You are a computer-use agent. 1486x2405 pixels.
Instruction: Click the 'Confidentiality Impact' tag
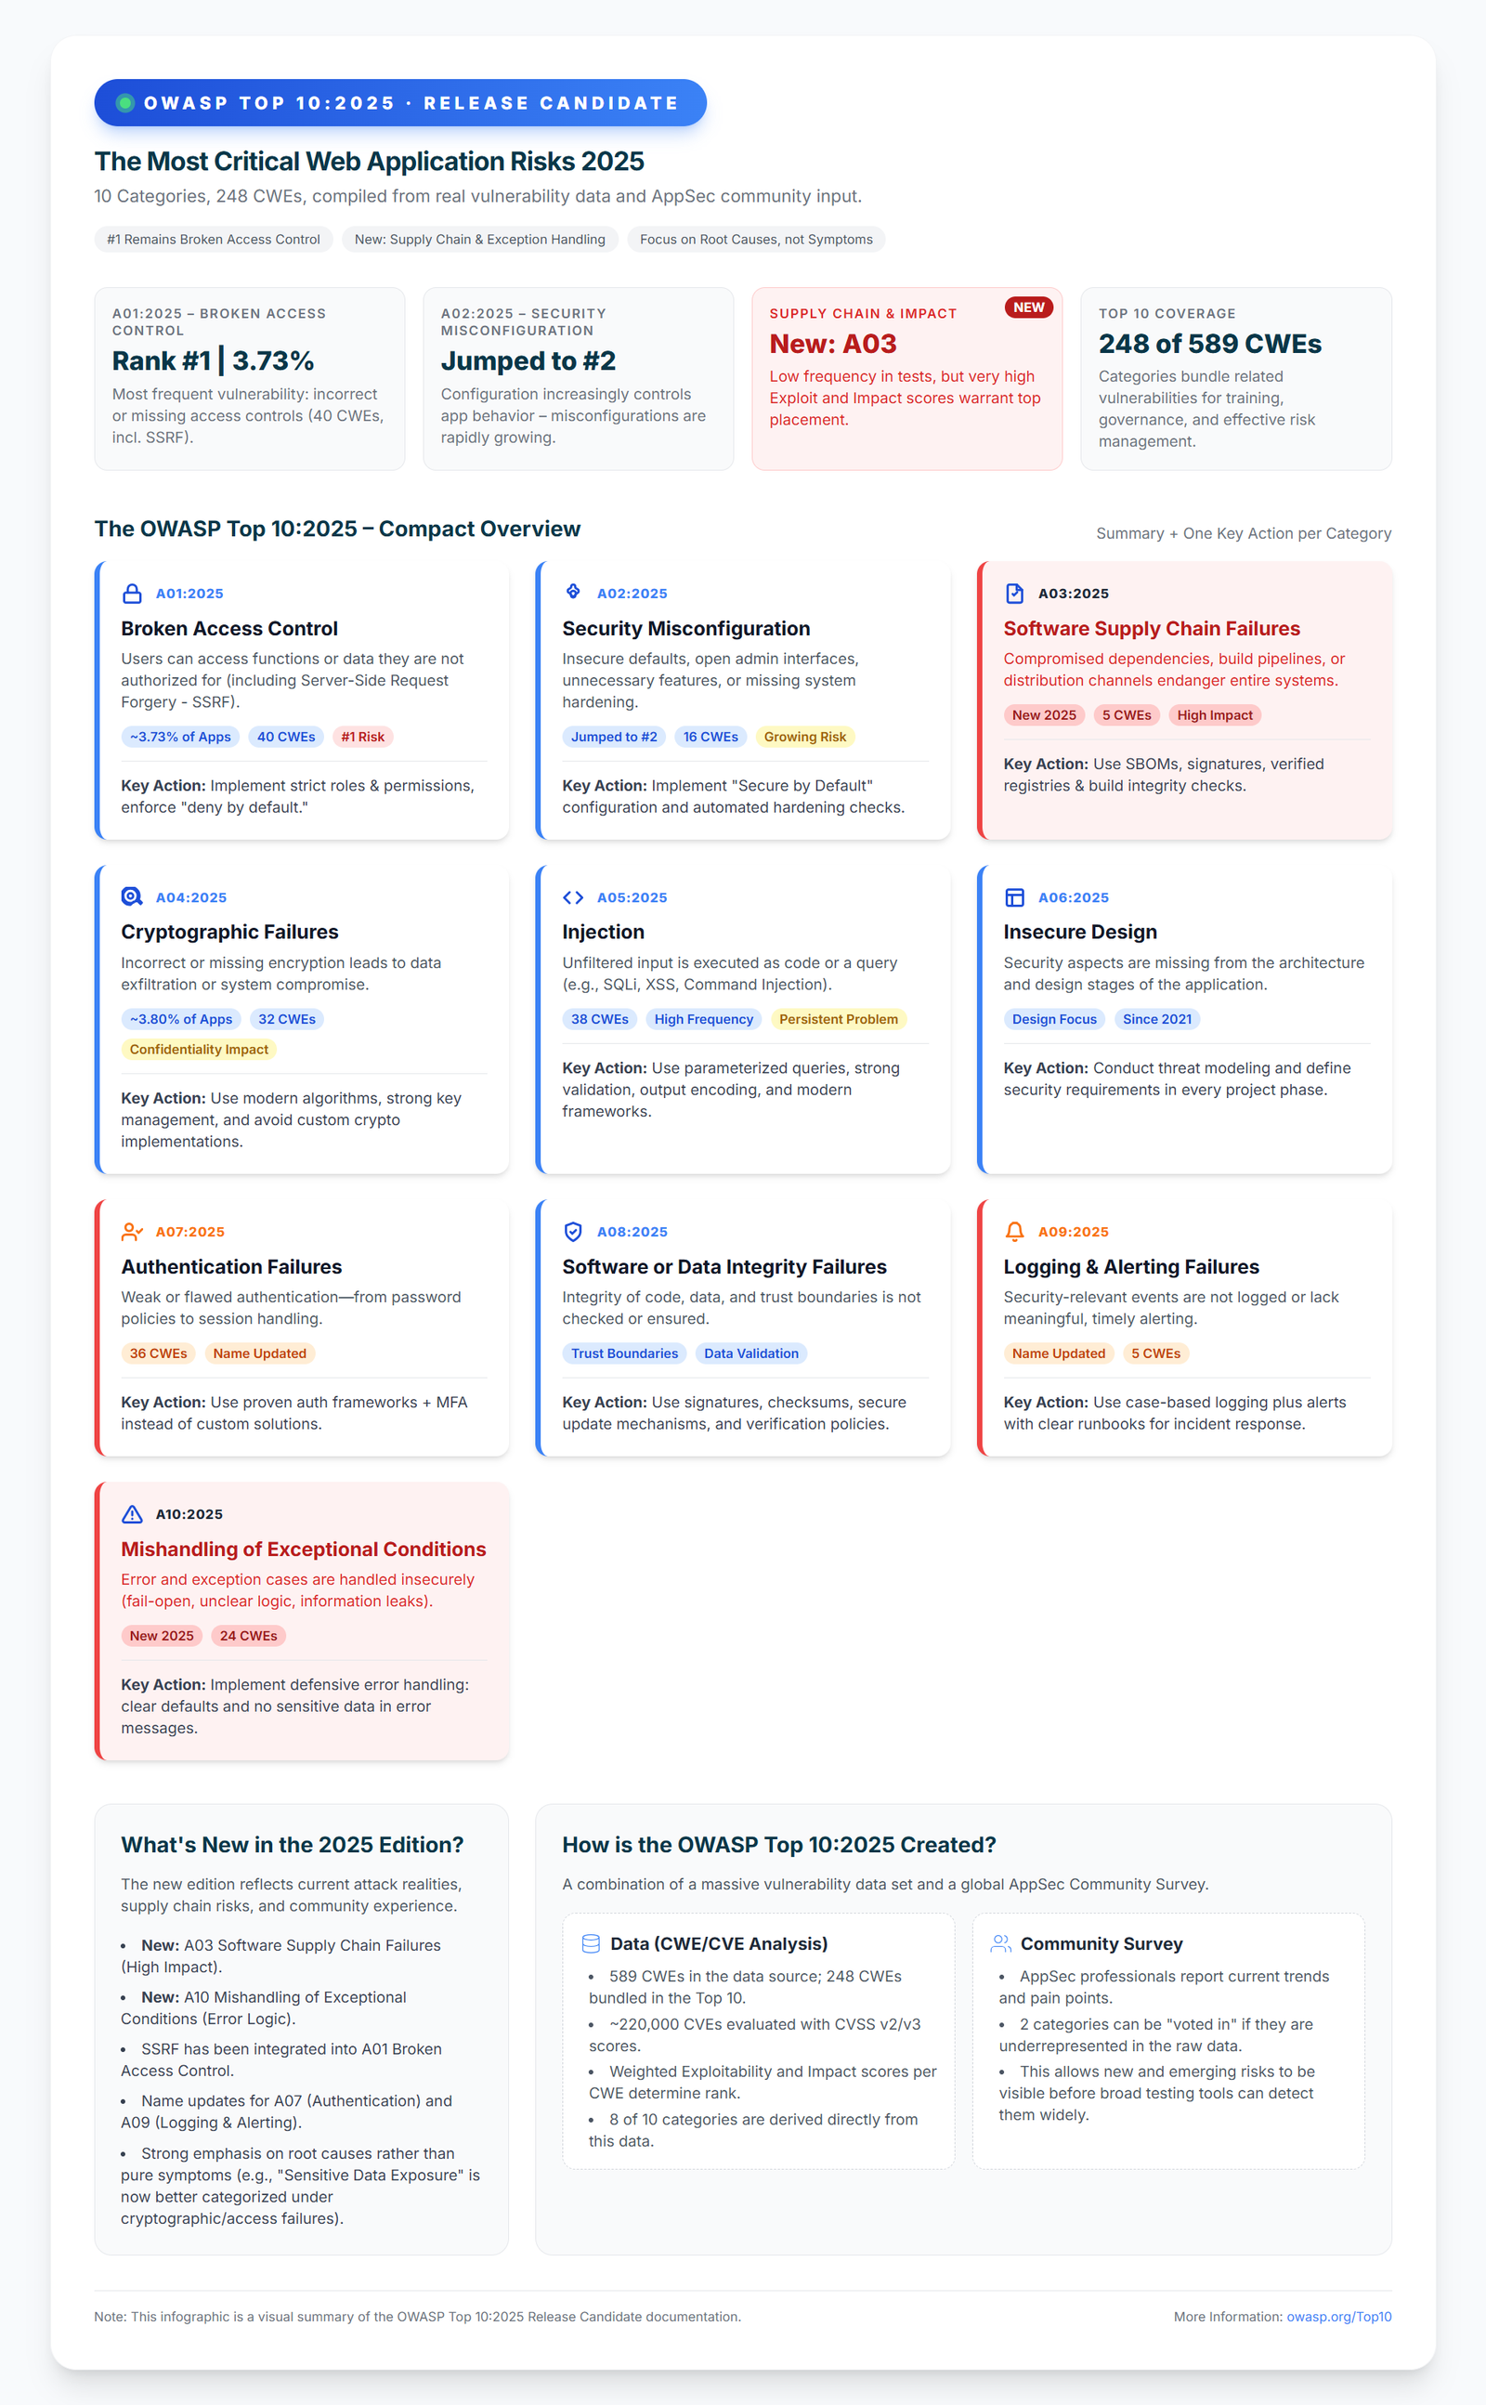coord(199,1050)
